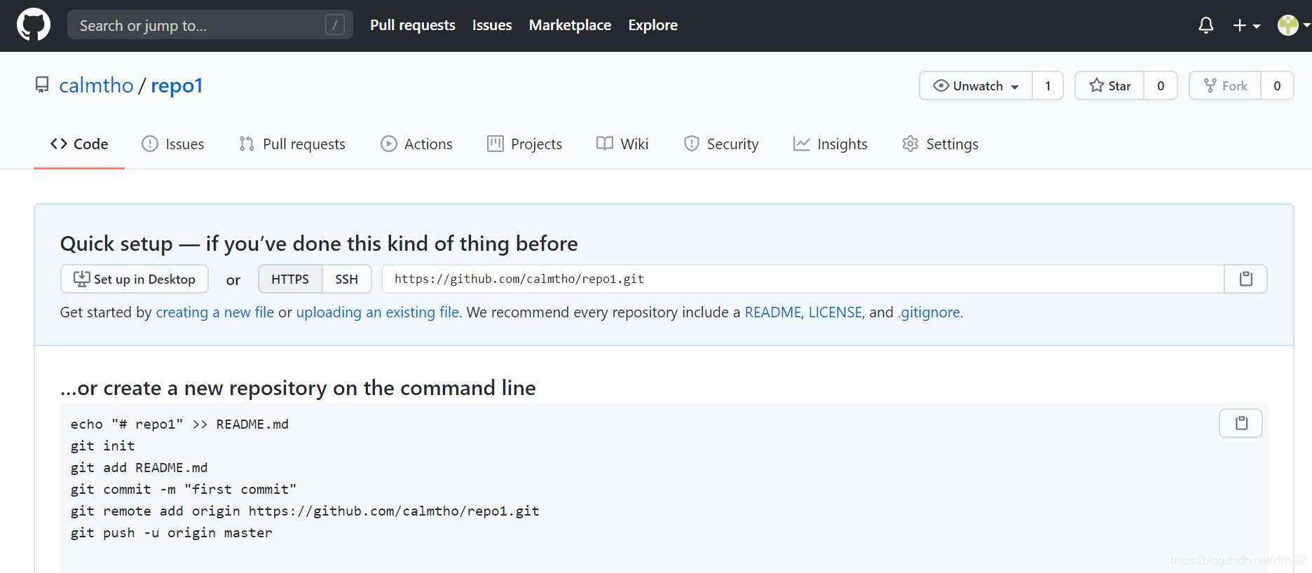The width and height of the screenshot is (1312, 573).
Task: Open the repo1 repository link
Action: tap(177, 85)
